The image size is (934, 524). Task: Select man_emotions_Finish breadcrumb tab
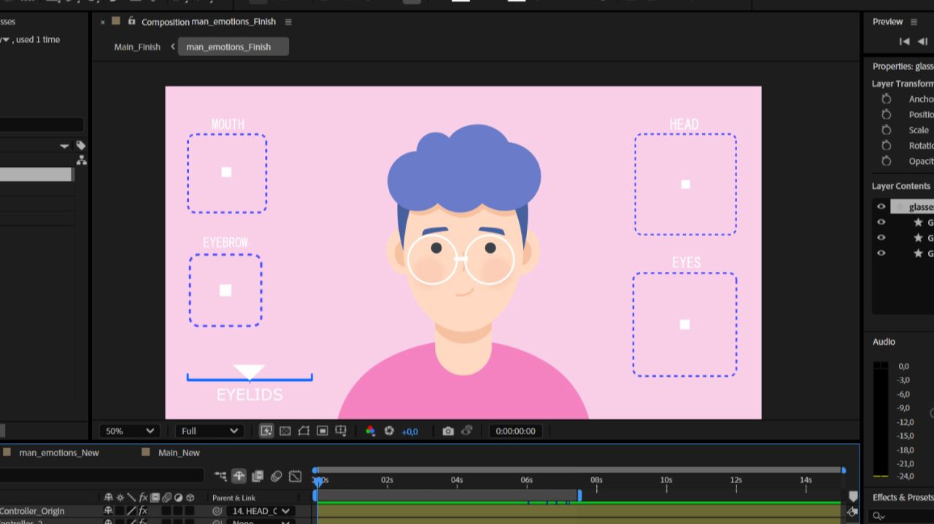[233, 47]
